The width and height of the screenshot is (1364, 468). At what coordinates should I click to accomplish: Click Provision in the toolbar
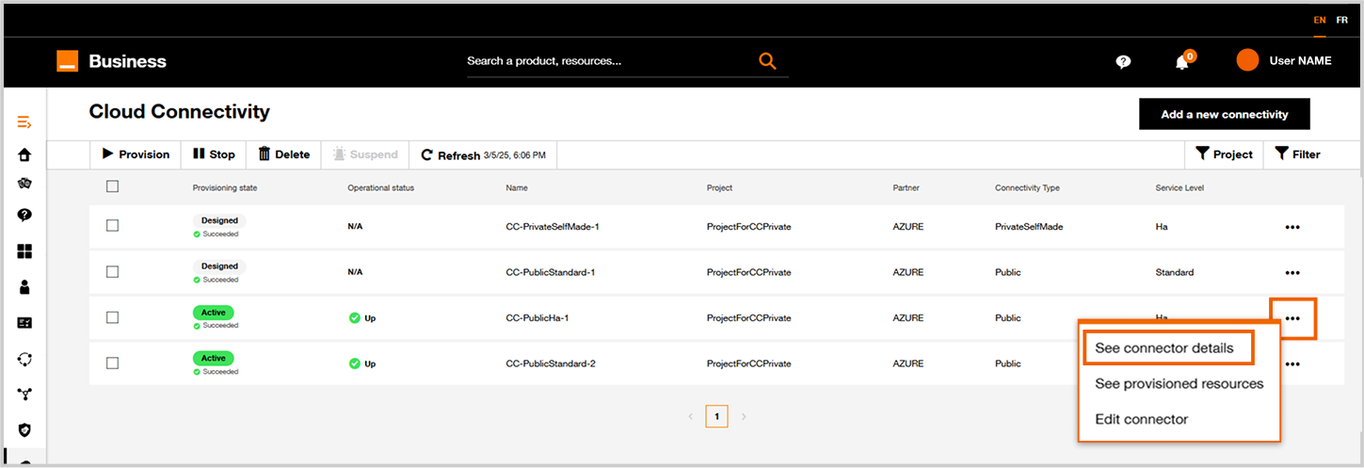coord(136,154)
